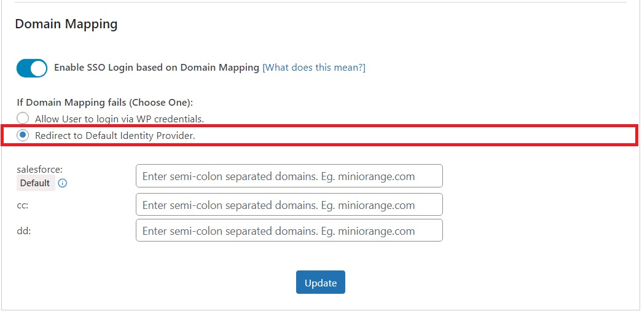The height and width of the screenshot is (311, 642).
Task: Click the red highlight box's empty right area
Action: [x=430, y=136]
